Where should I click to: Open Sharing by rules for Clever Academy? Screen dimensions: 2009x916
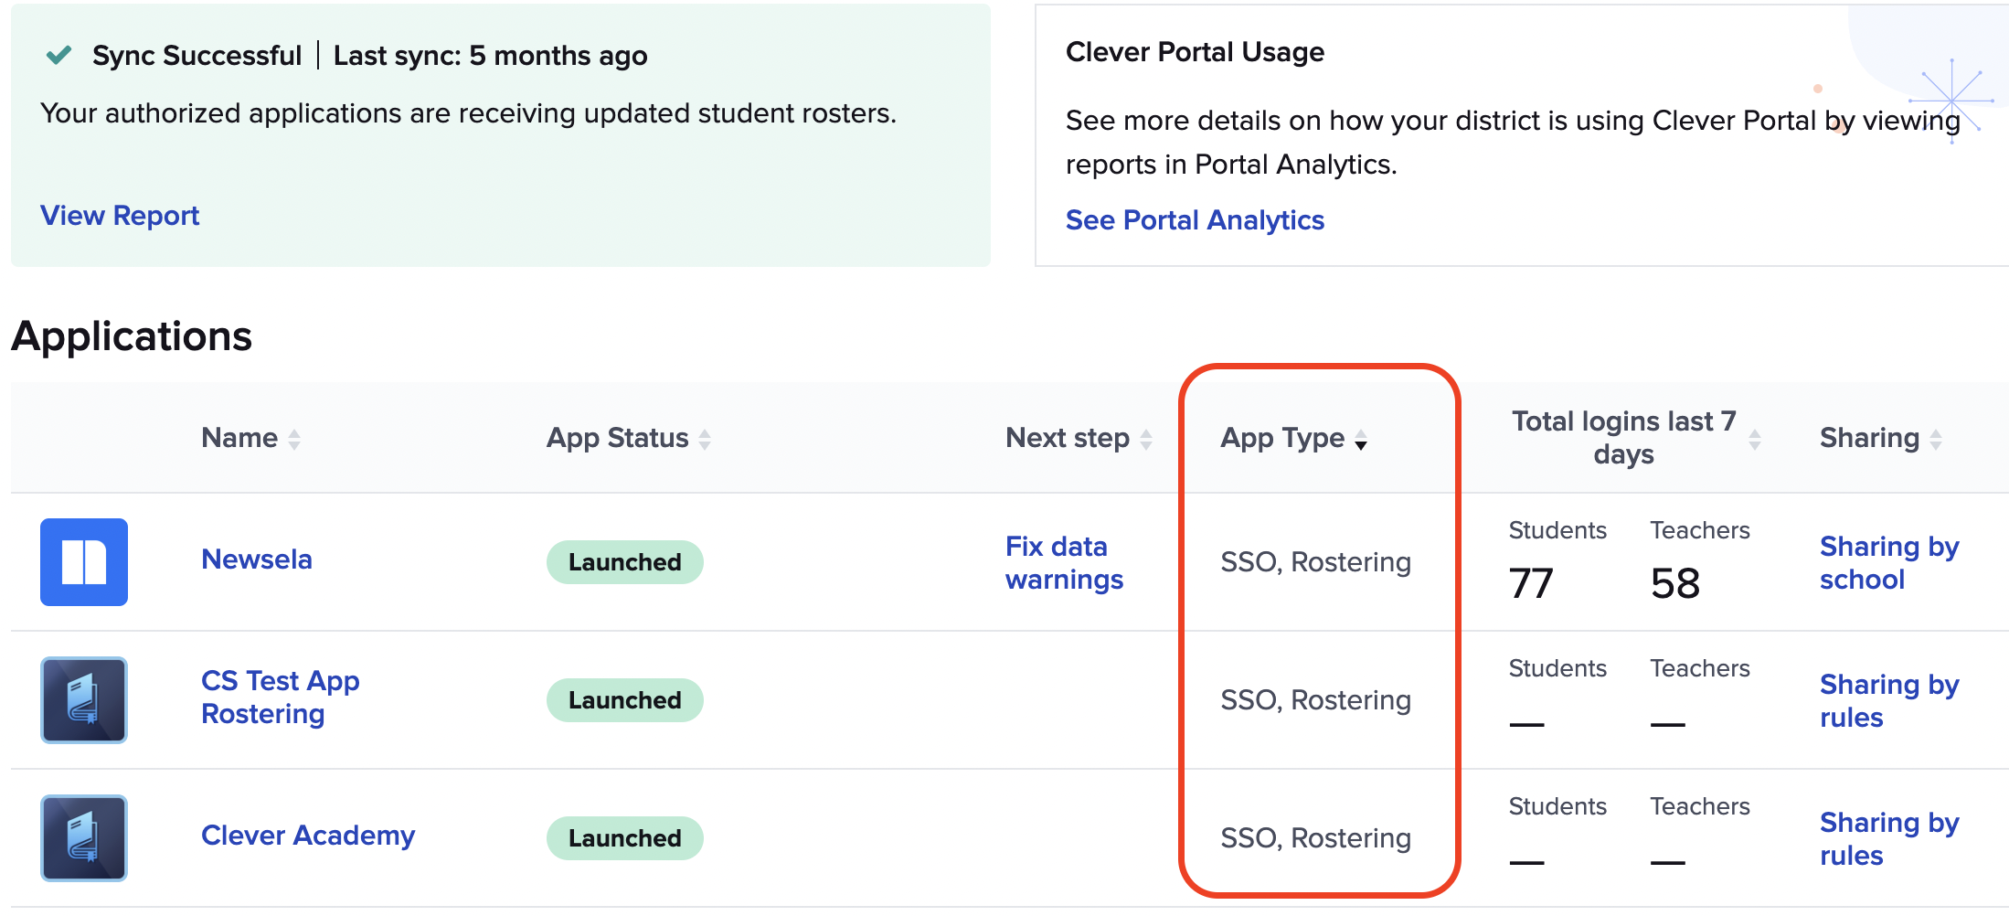coord(1888,837)
